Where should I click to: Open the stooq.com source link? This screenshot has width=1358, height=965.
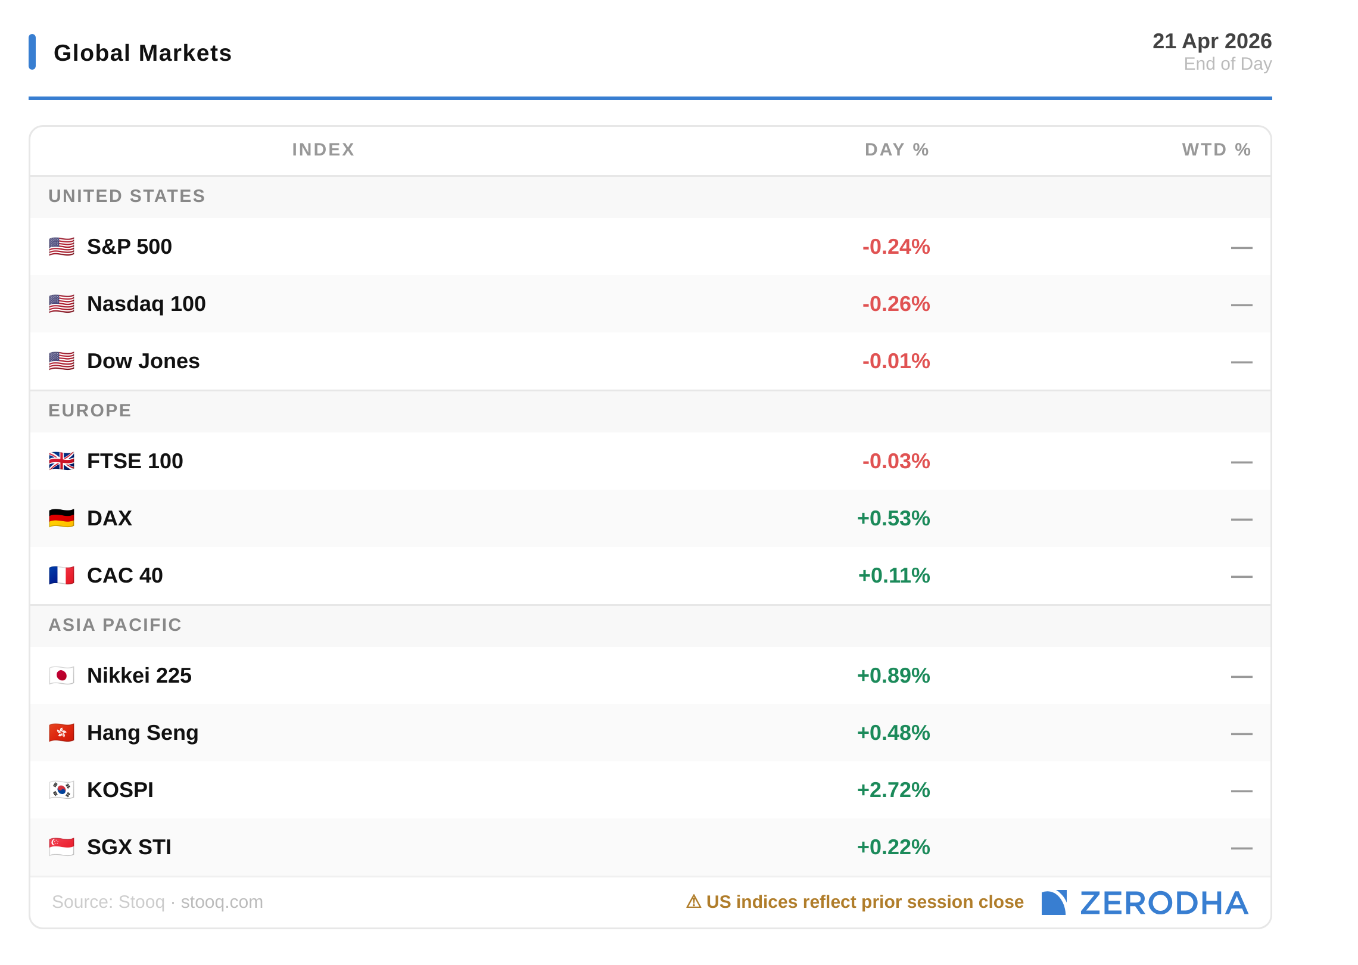coord(222,902)
